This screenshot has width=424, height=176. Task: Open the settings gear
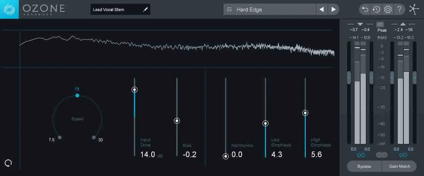click(x=388, y=10)
